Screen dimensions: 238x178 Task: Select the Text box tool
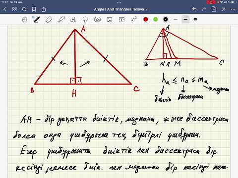[x=121, y=20]
